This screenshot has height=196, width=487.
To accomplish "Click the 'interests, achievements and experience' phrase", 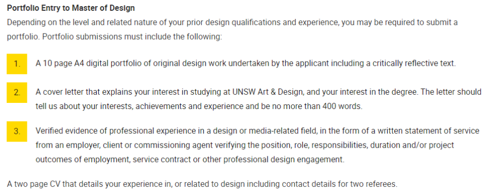I will (x=140, y=106).
